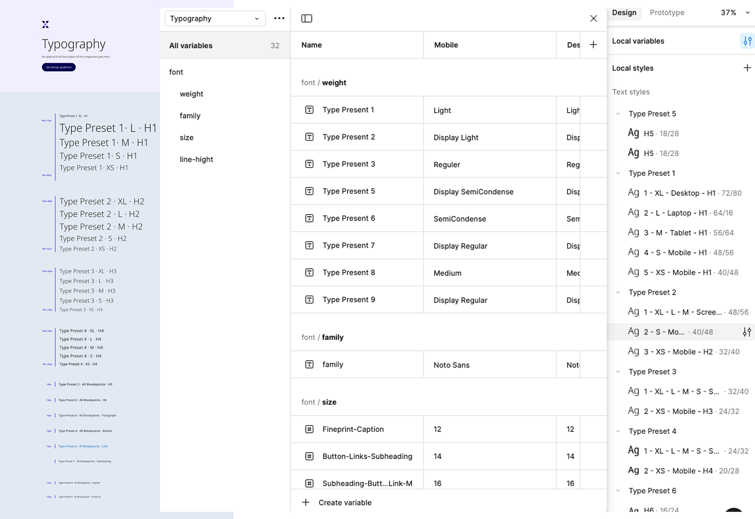Collapse the Type Preset 5 group

(618, 114)
